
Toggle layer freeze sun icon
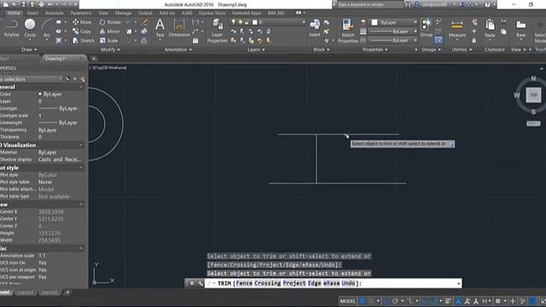[240, 22]
